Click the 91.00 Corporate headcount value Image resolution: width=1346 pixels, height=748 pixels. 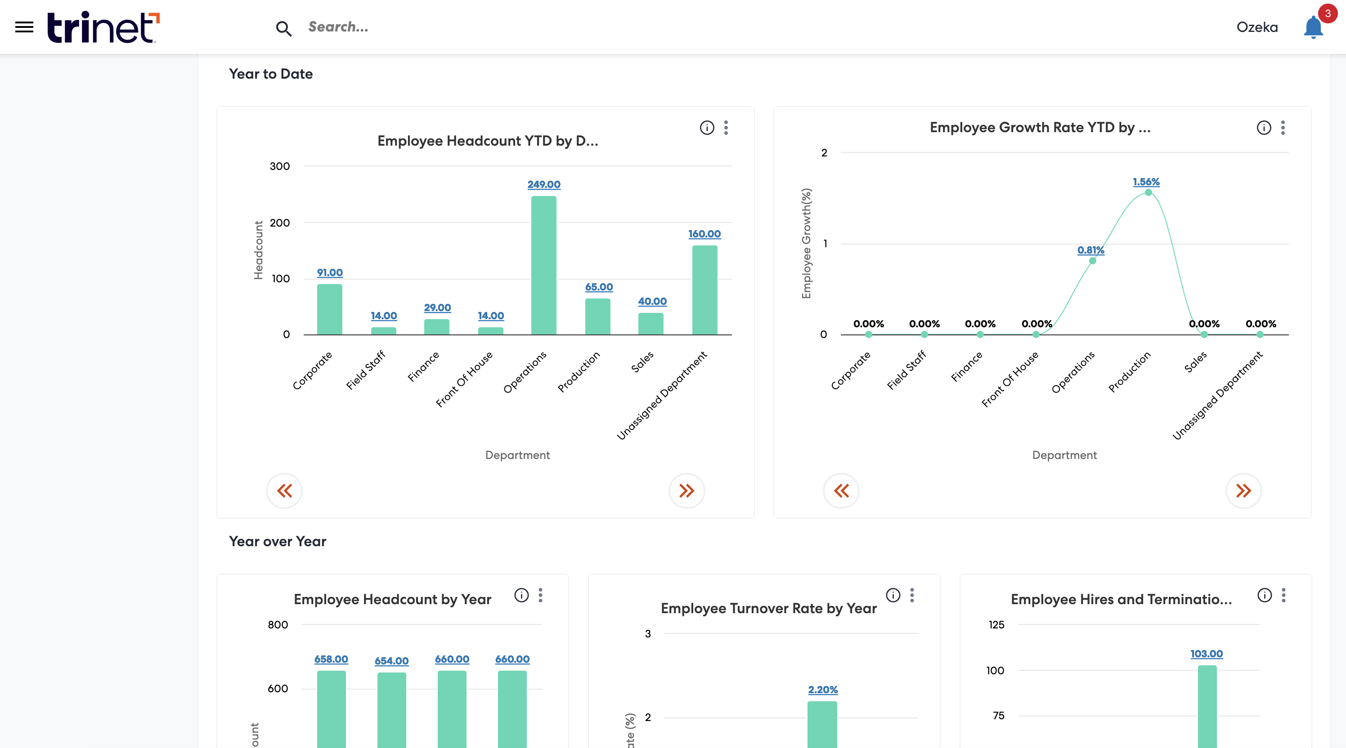(x=330, y=272)
